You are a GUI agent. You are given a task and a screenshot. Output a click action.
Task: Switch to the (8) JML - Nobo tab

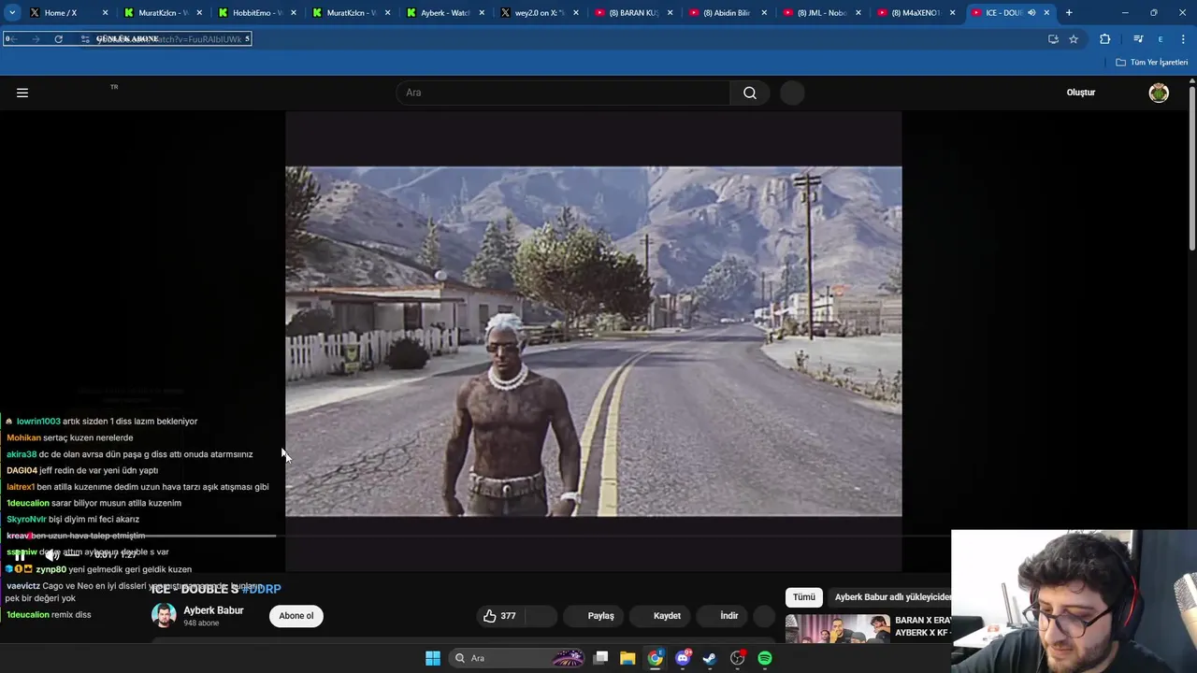[822, 13]
